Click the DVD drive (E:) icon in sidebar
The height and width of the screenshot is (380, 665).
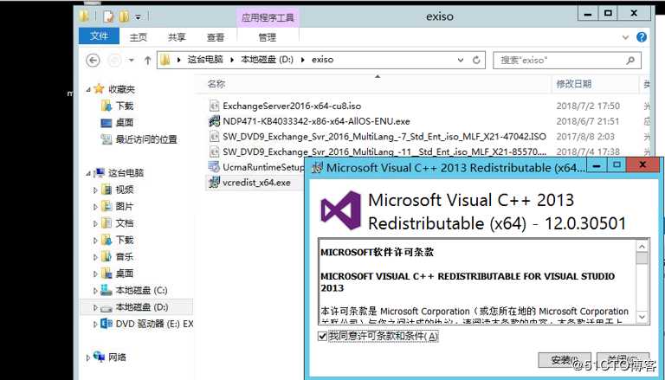click(x=107, y=324)
